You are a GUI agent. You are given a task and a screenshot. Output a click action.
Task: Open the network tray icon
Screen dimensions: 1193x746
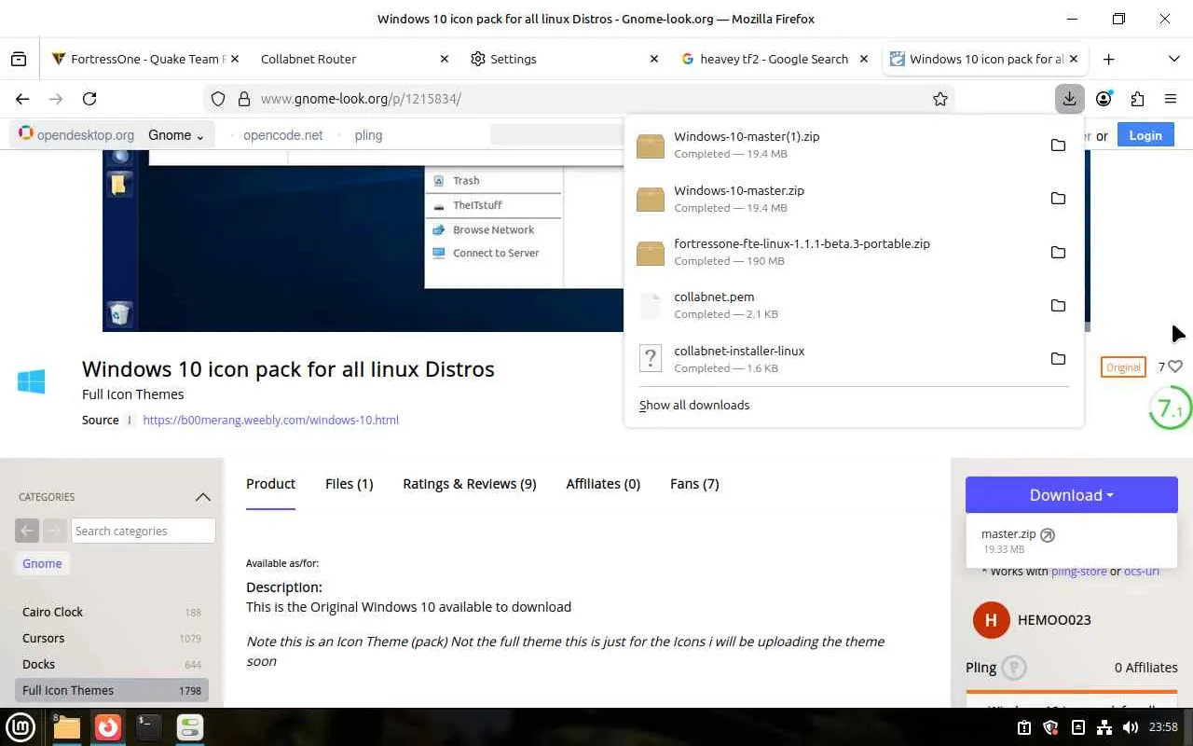[1104, 727]
